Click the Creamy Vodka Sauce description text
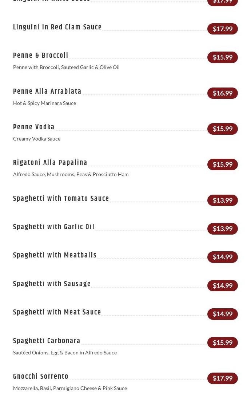This screenshot has width=251, height=402. 37,139
